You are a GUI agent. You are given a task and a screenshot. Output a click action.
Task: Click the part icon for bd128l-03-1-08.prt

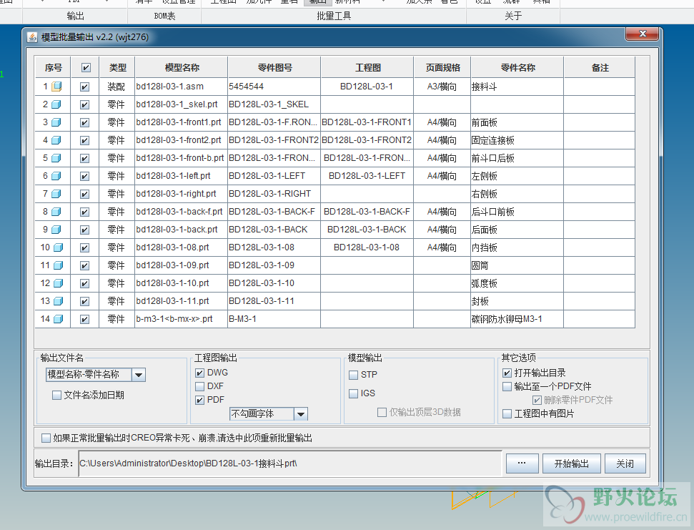[59, 247]
